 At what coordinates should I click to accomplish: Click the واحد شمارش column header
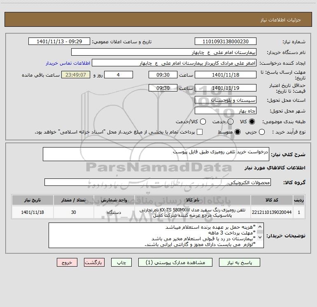(x=114, y=200)
